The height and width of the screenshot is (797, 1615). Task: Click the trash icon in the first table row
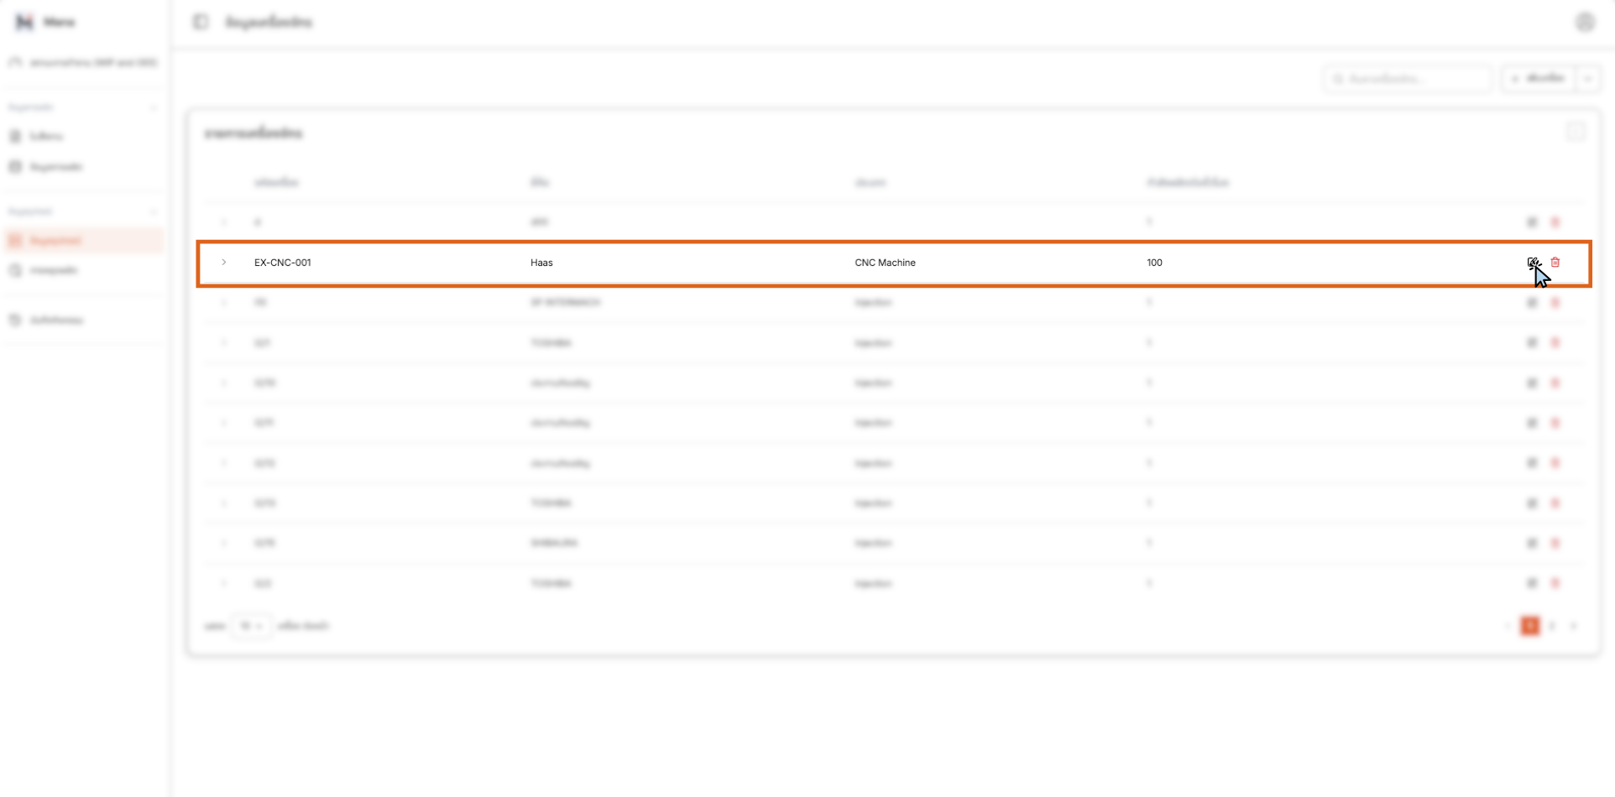1555,222
